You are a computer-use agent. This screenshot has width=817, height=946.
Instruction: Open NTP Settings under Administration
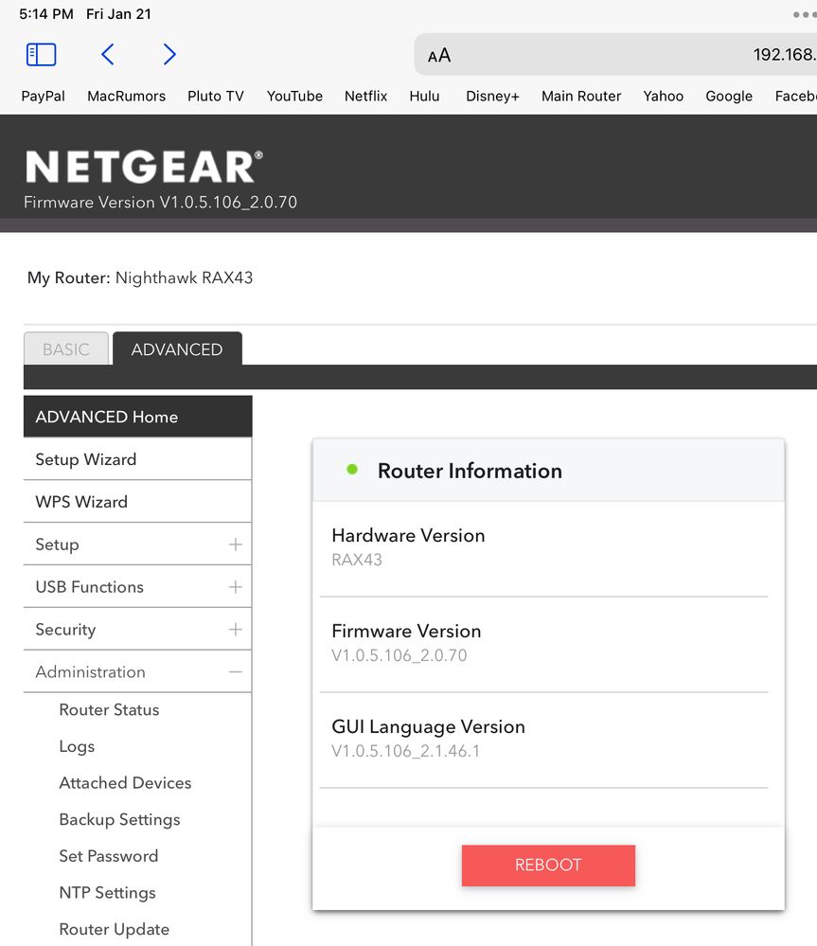click(107, 892)
